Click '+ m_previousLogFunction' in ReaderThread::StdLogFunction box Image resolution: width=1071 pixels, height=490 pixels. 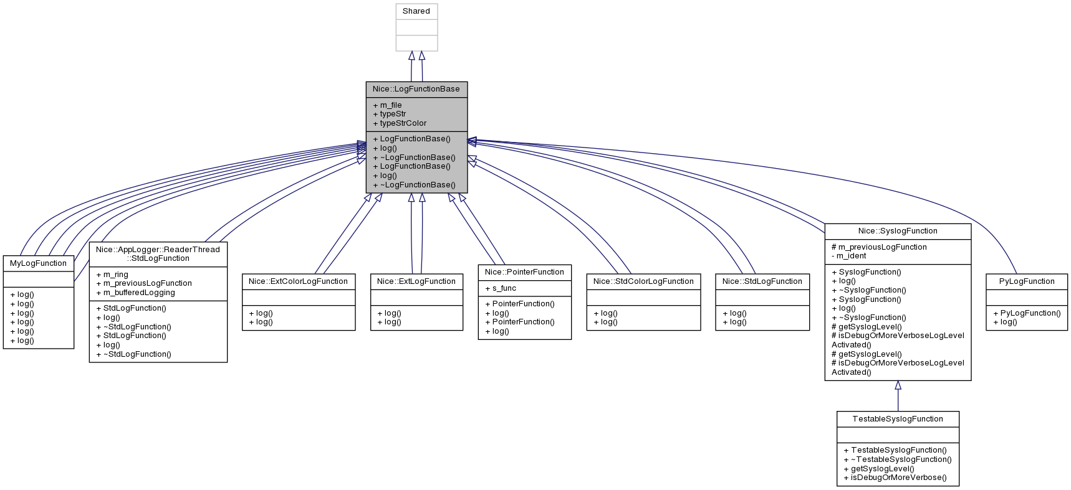pyautogui.click(x=144, y=283)
